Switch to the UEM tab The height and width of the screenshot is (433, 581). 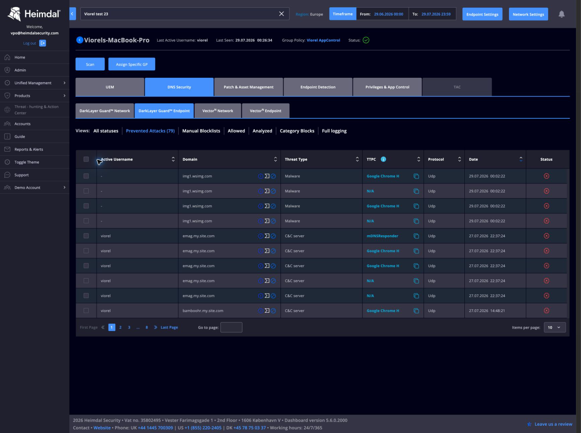click(x=110, y=87)
